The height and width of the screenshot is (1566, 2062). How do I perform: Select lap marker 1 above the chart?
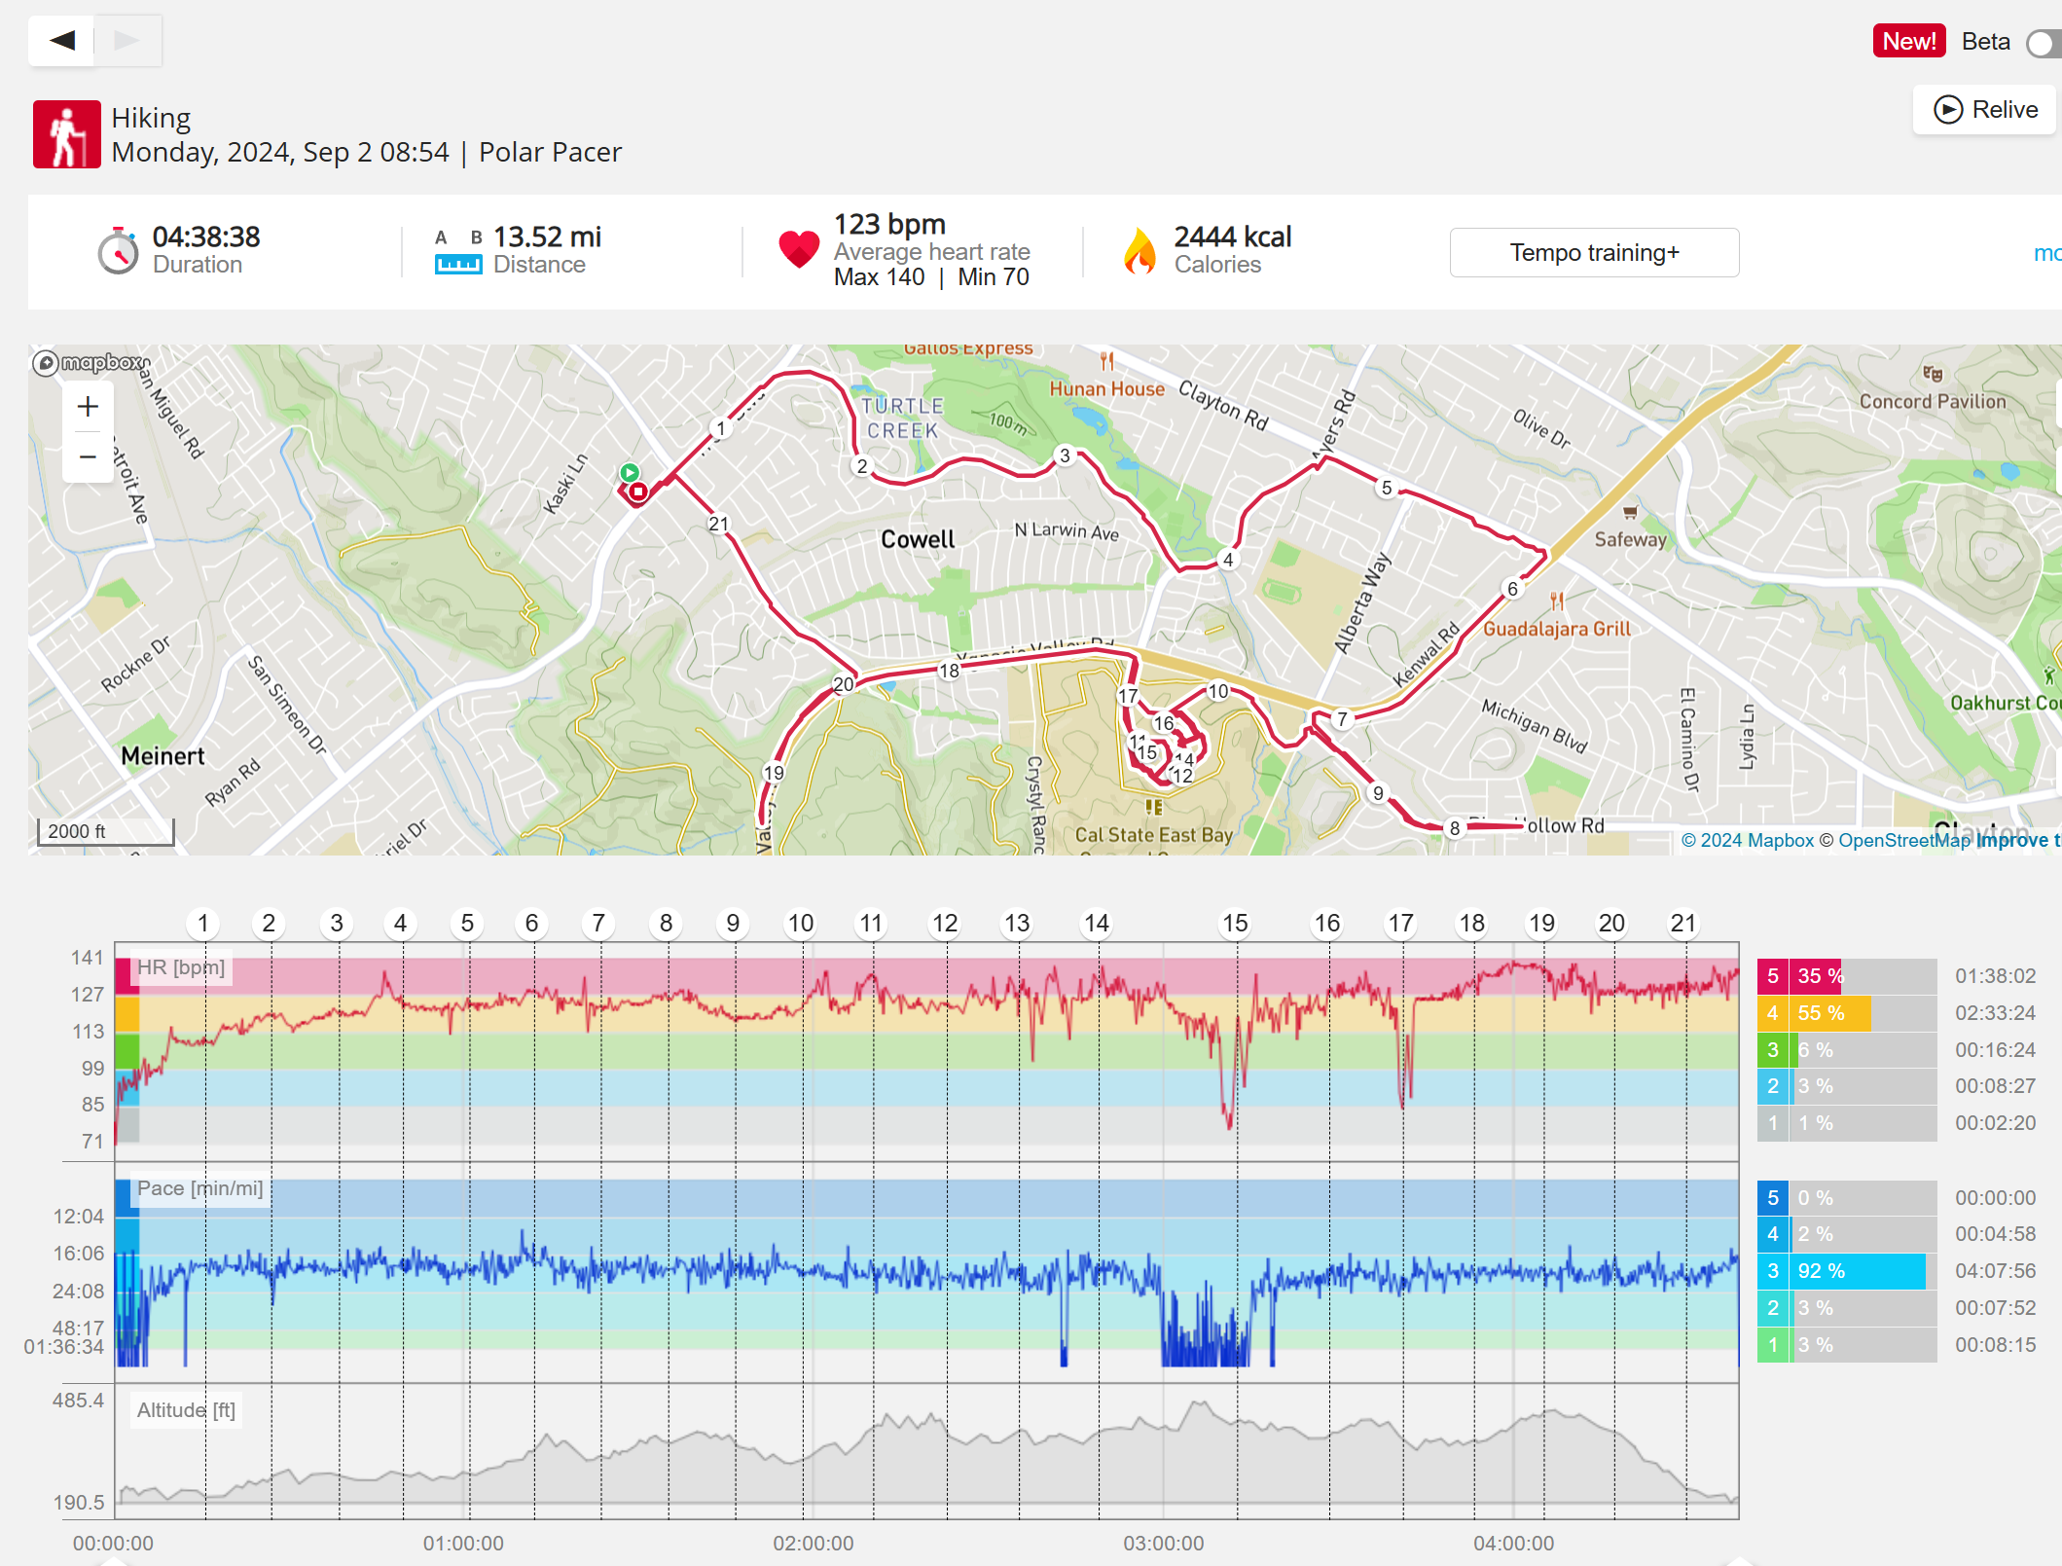(x=202, y=923)
